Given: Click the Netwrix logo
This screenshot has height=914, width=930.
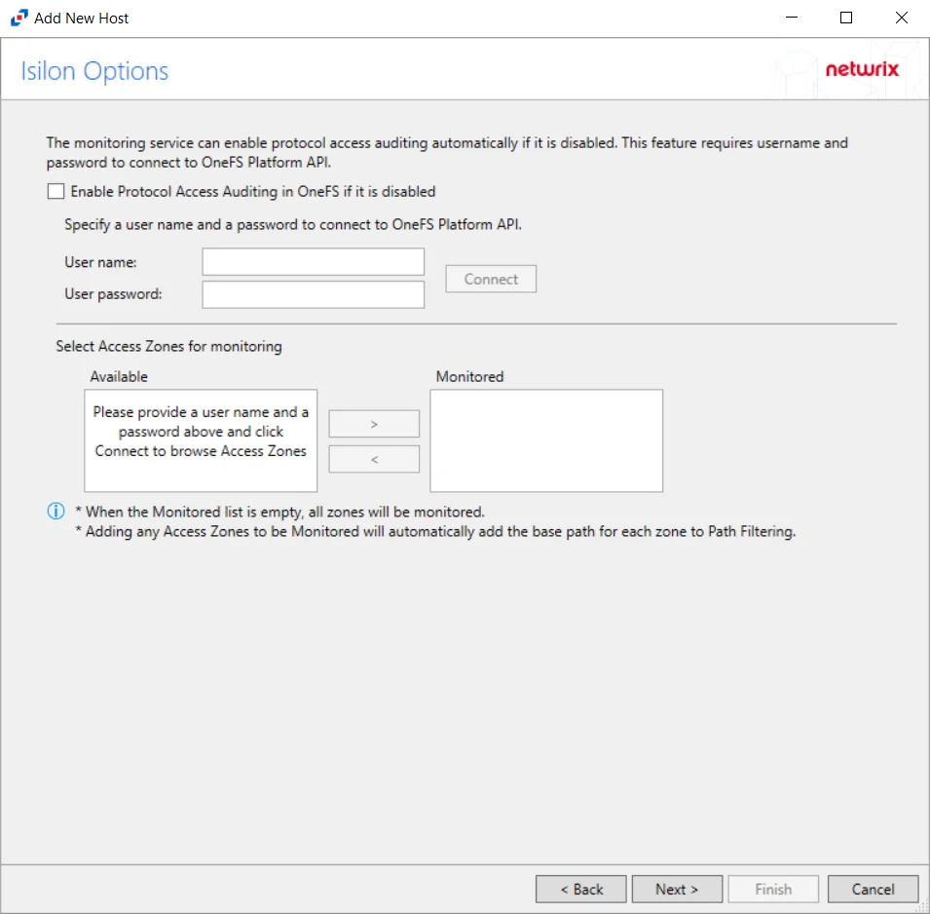Looking at the screenshot, I should point(863,69).
